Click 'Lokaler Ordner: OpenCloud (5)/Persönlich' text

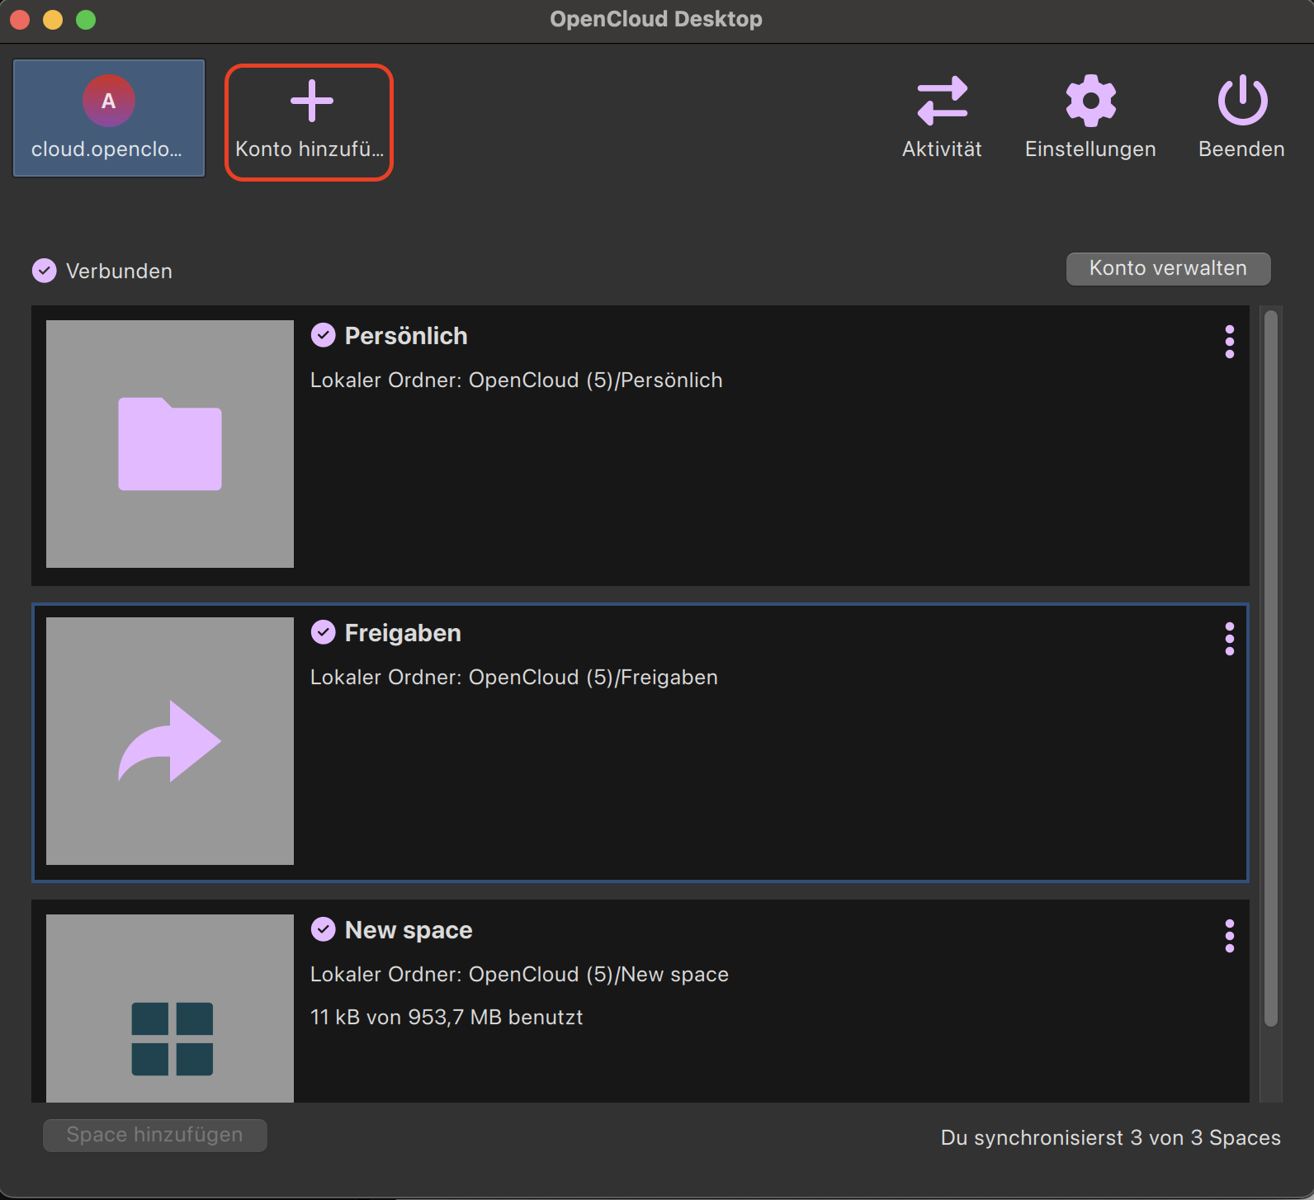coord(517,380)
